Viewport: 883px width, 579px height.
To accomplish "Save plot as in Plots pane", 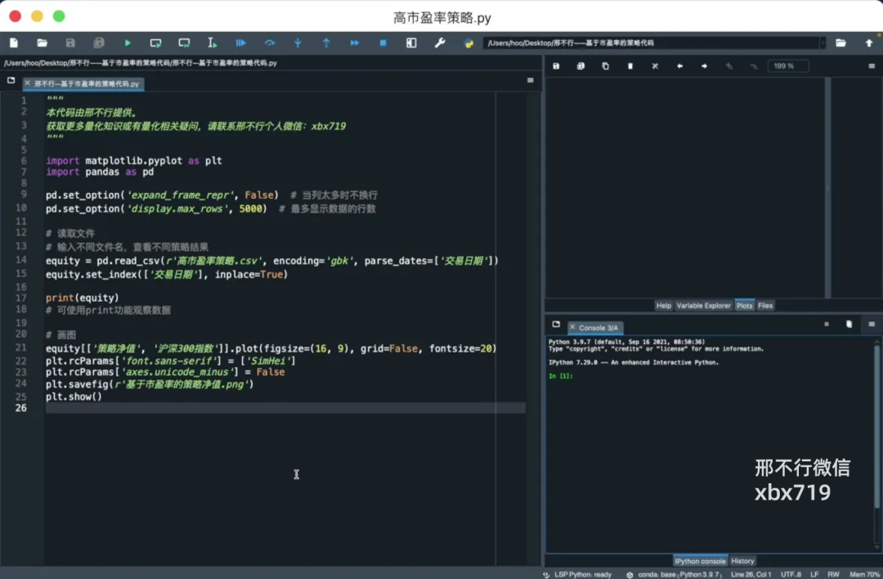I will coord(556,66).
